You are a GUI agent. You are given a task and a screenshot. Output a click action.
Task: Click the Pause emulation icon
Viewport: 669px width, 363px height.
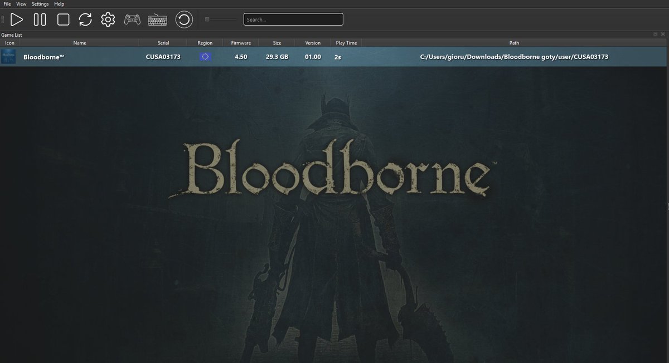click(40, 20)
